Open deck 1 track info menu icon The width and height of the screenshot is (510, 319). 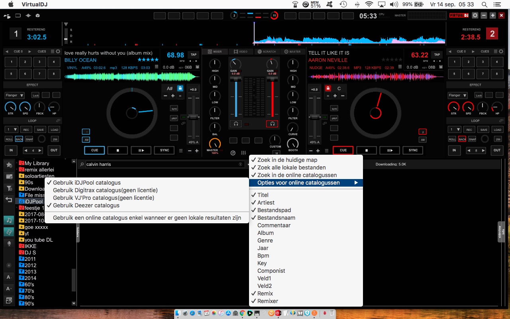click(157, 67)
